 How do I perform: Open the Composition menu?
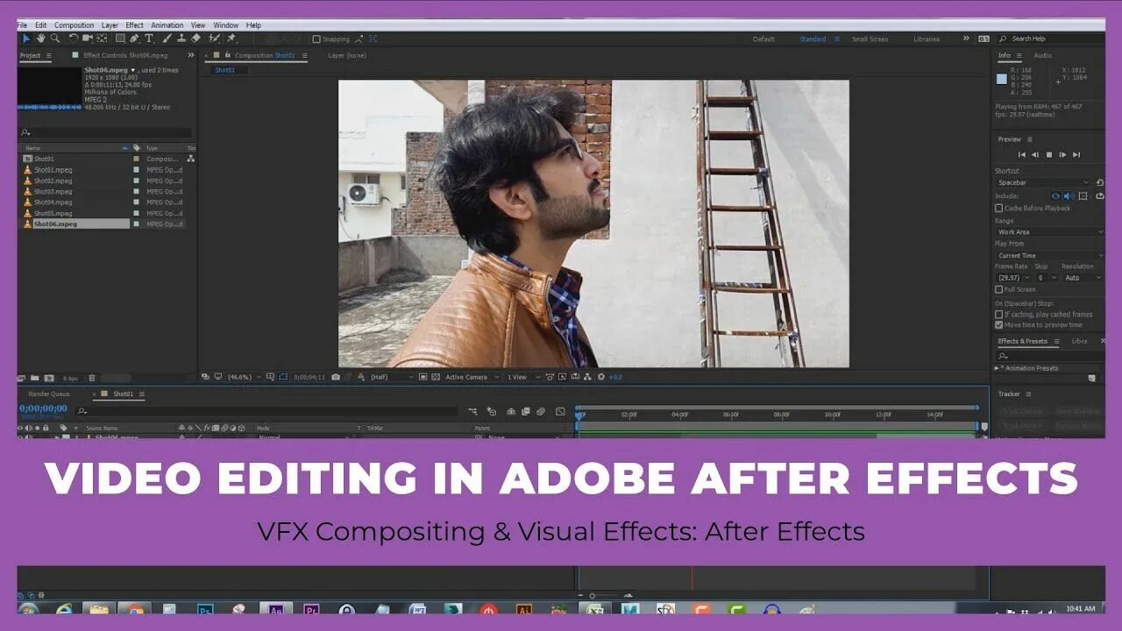(x=75, y=25)
